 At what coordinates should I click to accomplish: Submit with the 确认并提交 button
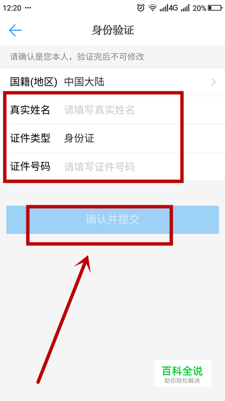pos(112,220)
